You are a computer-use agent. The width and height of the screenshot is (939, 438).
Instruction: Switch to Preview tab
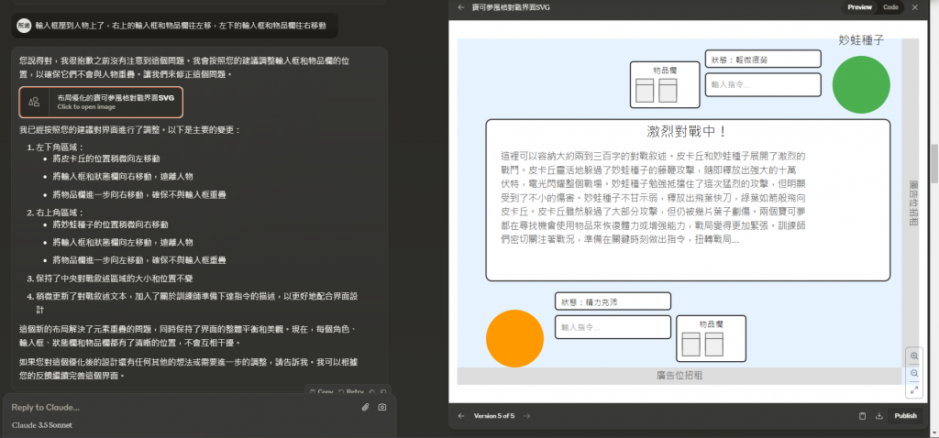(x=859, y=7)
